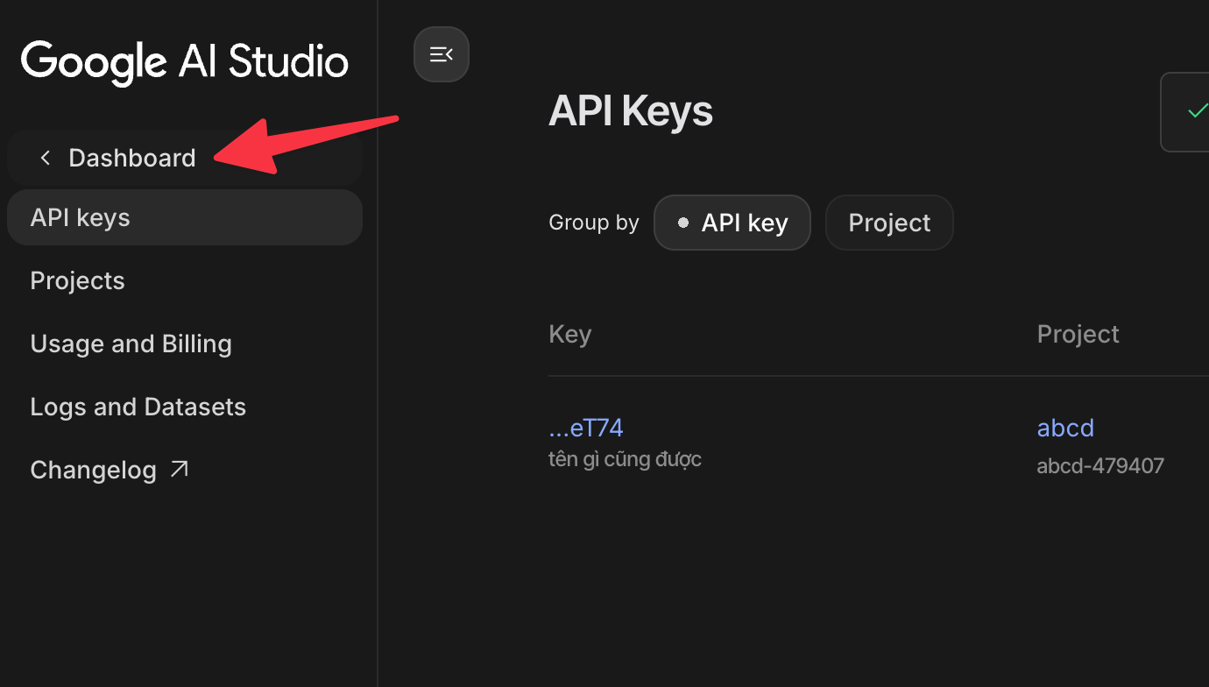Click the Project column header in the table
Image resolution: width=1209 pixels, height=687 pixels.
1078,334
